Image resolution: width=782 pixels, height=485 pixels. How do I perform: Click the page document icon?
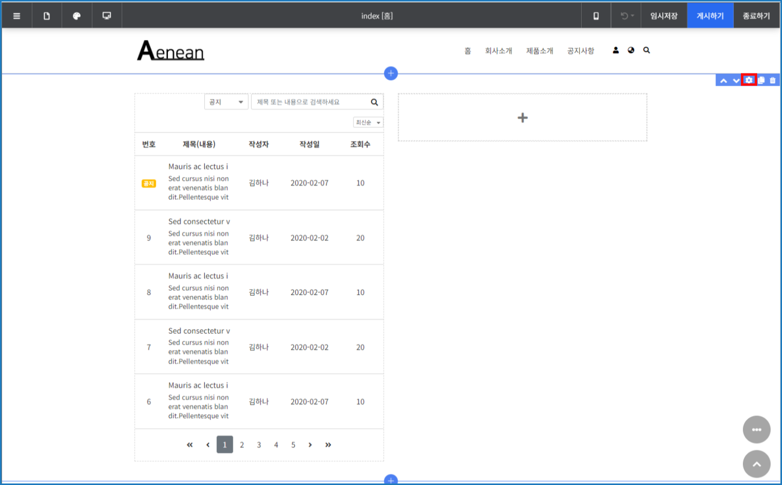pyautogui.click(x=47, y=16)
